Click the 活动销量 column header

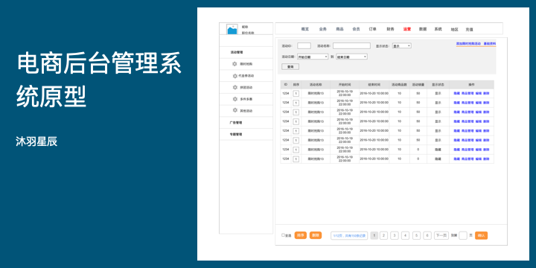pyautogui.click(x=418, y=84)
